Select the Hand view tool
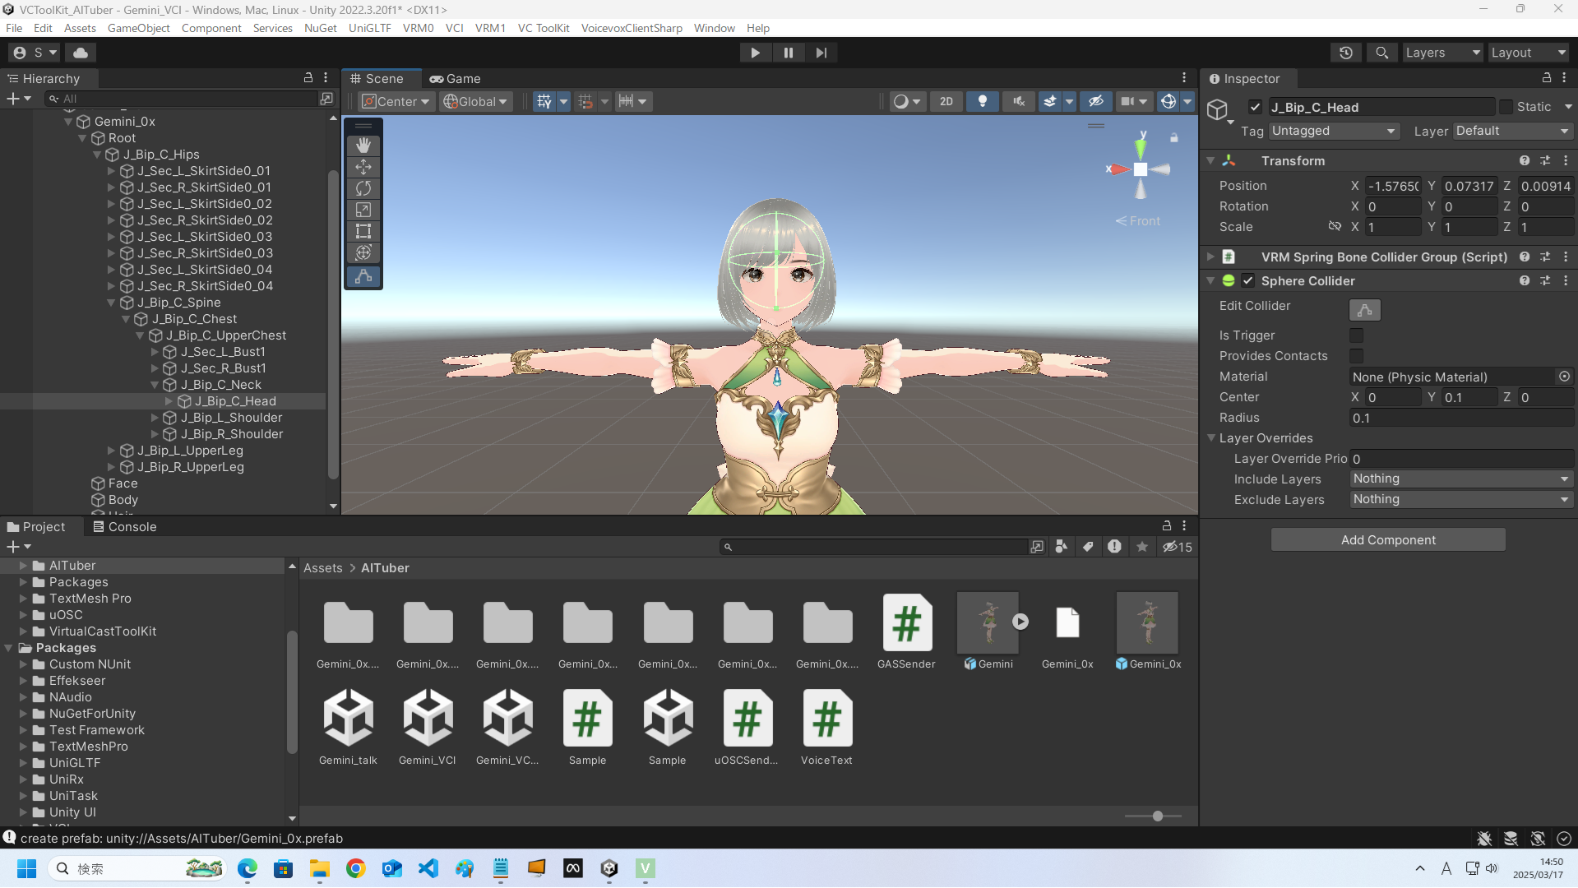Image resolution: width=1578 pixels, height=888 pixels. 363,146
